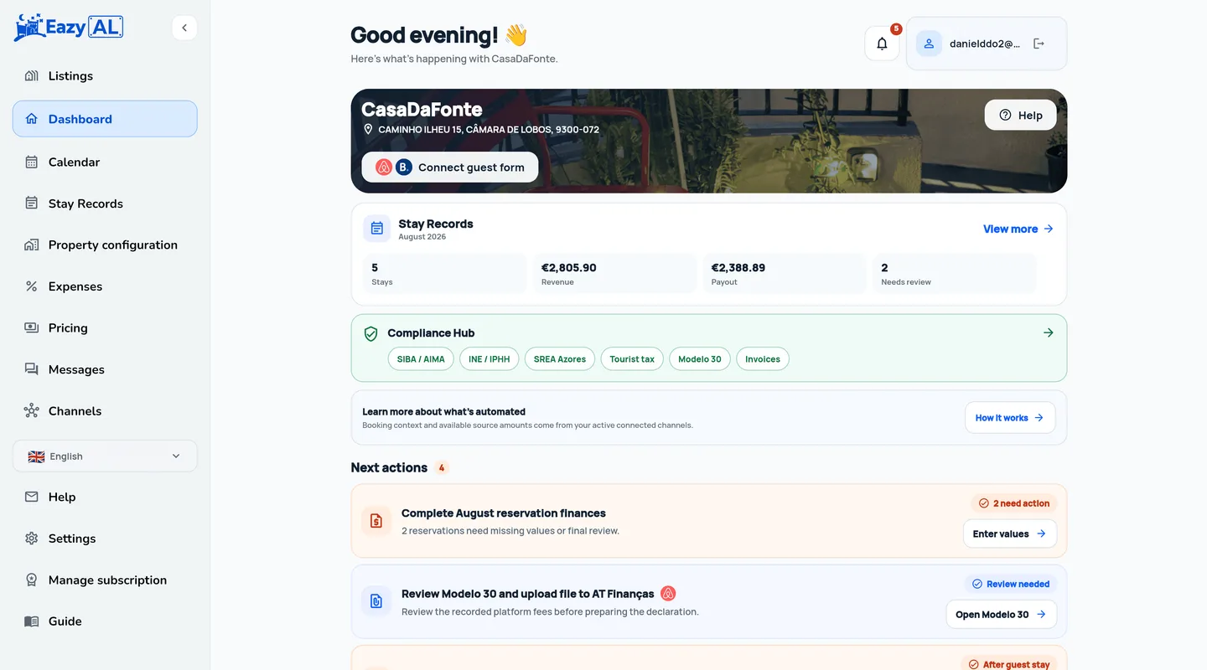
Task: Click the EazyAL logo
Action: tap(69, 27)
